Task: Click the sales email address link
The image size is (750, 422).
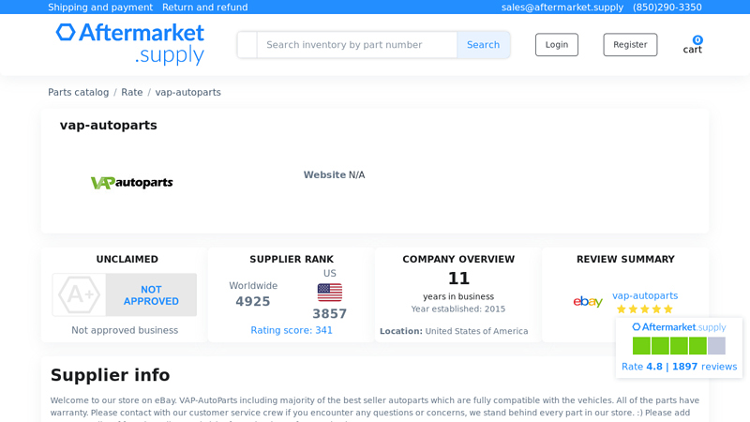Action: 562,8
